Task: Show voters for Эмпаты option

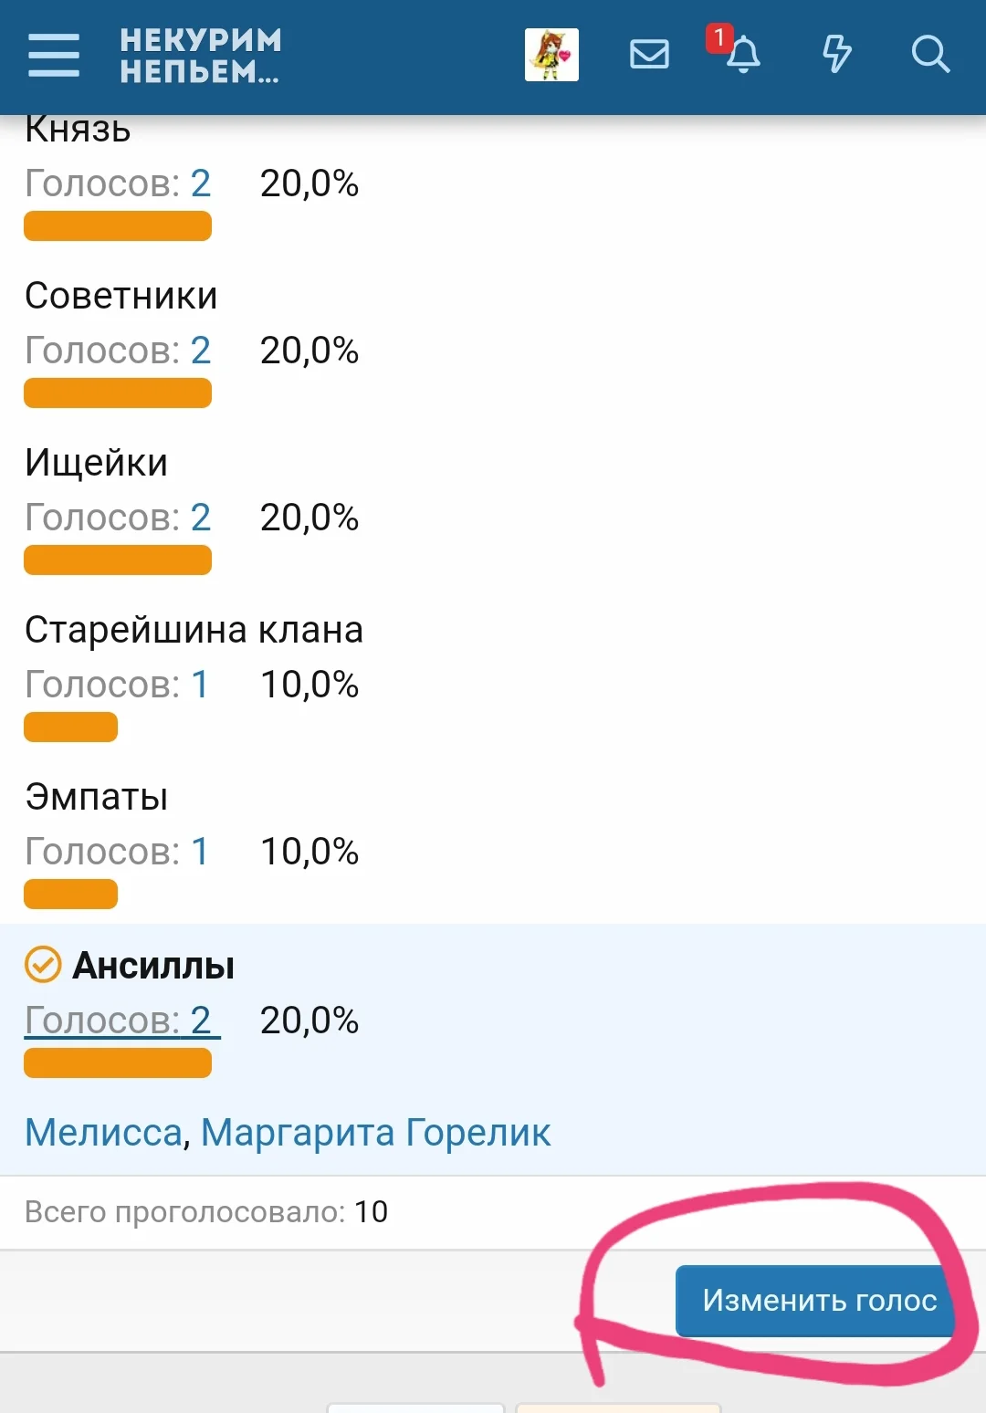Action: pos(117,852)
